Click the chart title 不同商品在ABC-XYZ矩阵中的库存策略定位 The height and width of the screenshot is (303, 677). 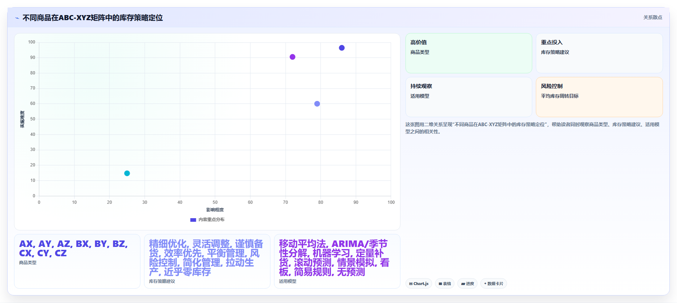point(93,18)
